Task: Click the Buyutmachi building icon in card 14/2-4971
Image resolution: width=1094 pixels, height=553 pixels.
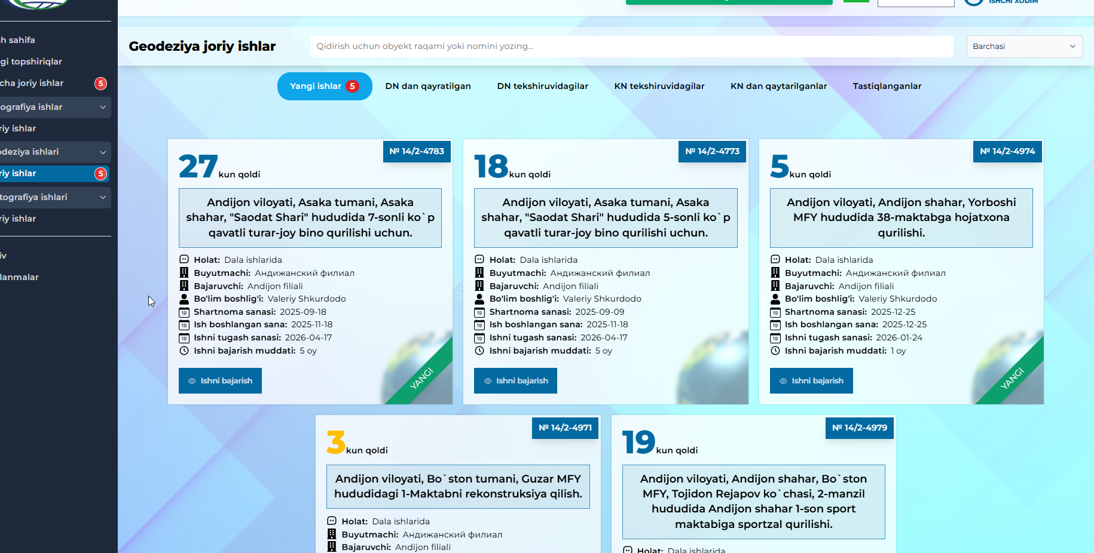Action: point(332,534)
